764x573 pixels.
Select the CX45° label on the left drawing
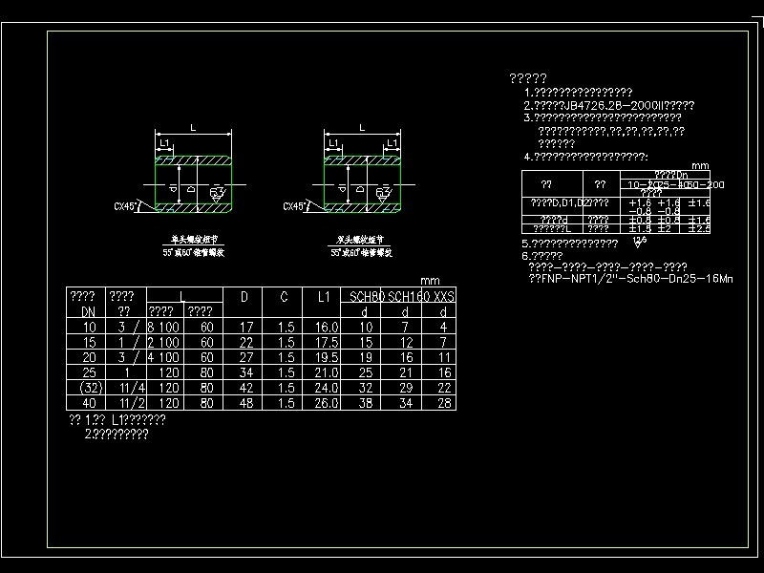click(x=125, y=206)
